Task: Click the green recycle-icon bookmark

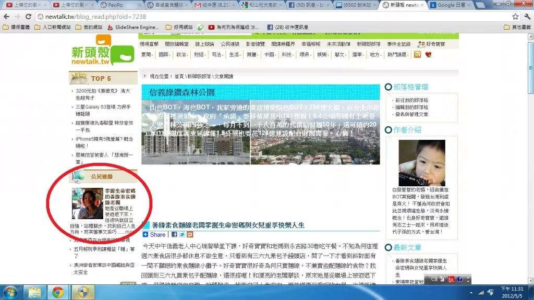Action: pos(201,27)
